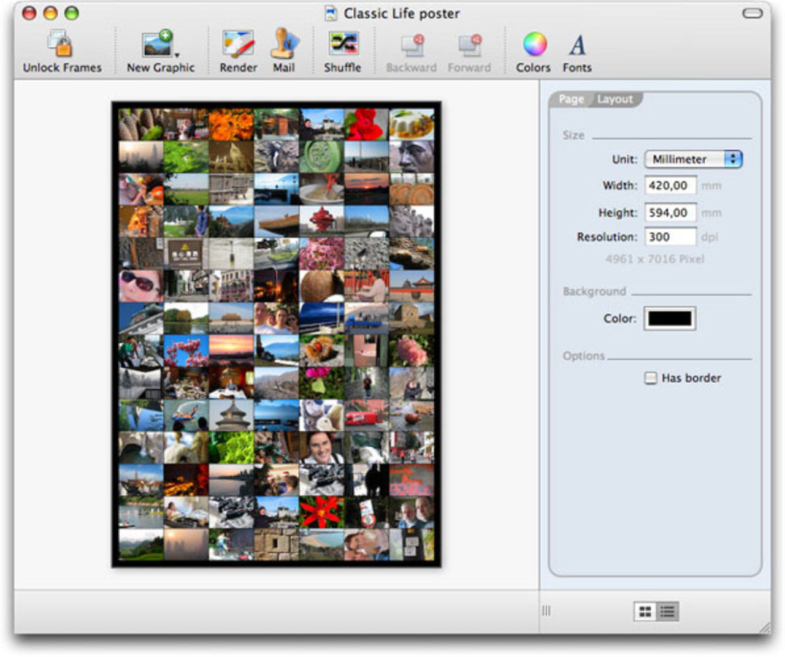Enable the Has border checkbox
Image resolution: width=785 pixels, height=657 pixels.
pyautogui.click(x=651, y=378)
